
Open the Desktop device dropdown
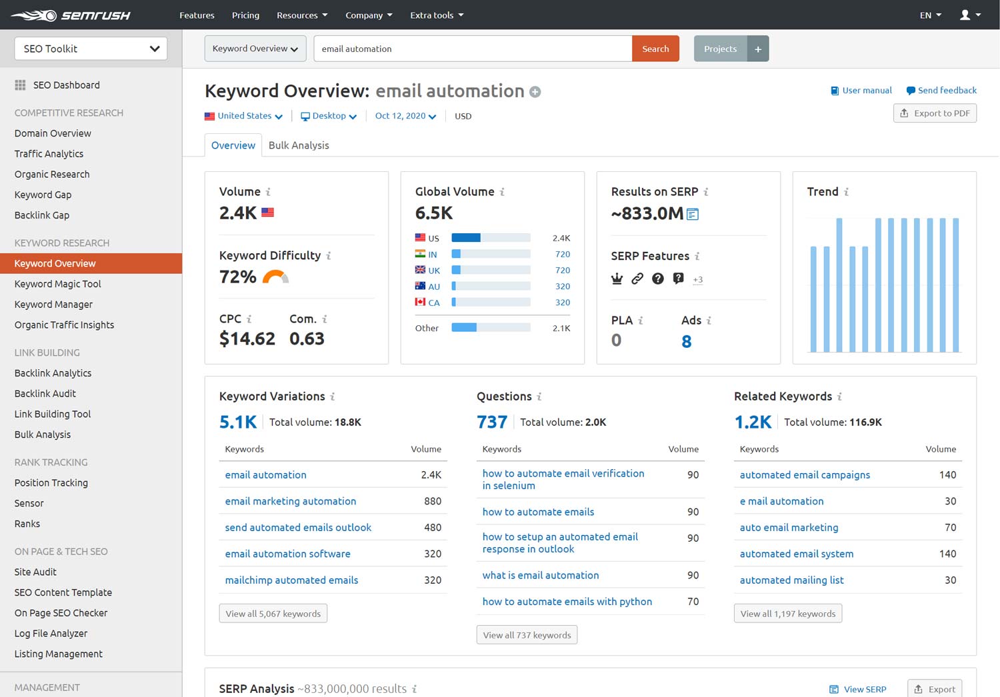329,116
